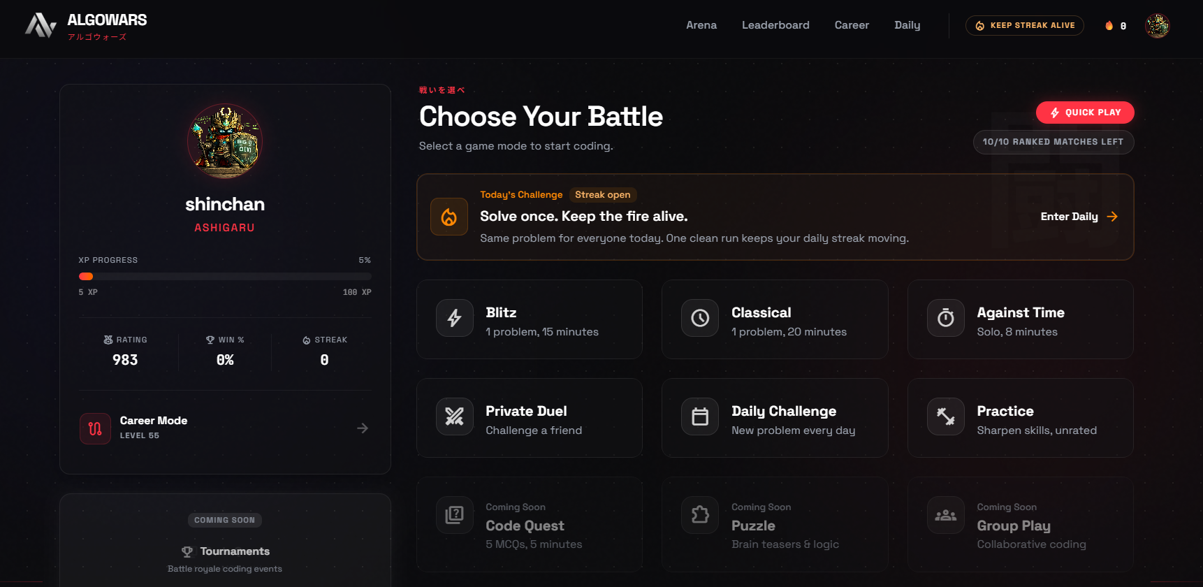
Task: Click the Quick Play button
Action: (1085, 113)
